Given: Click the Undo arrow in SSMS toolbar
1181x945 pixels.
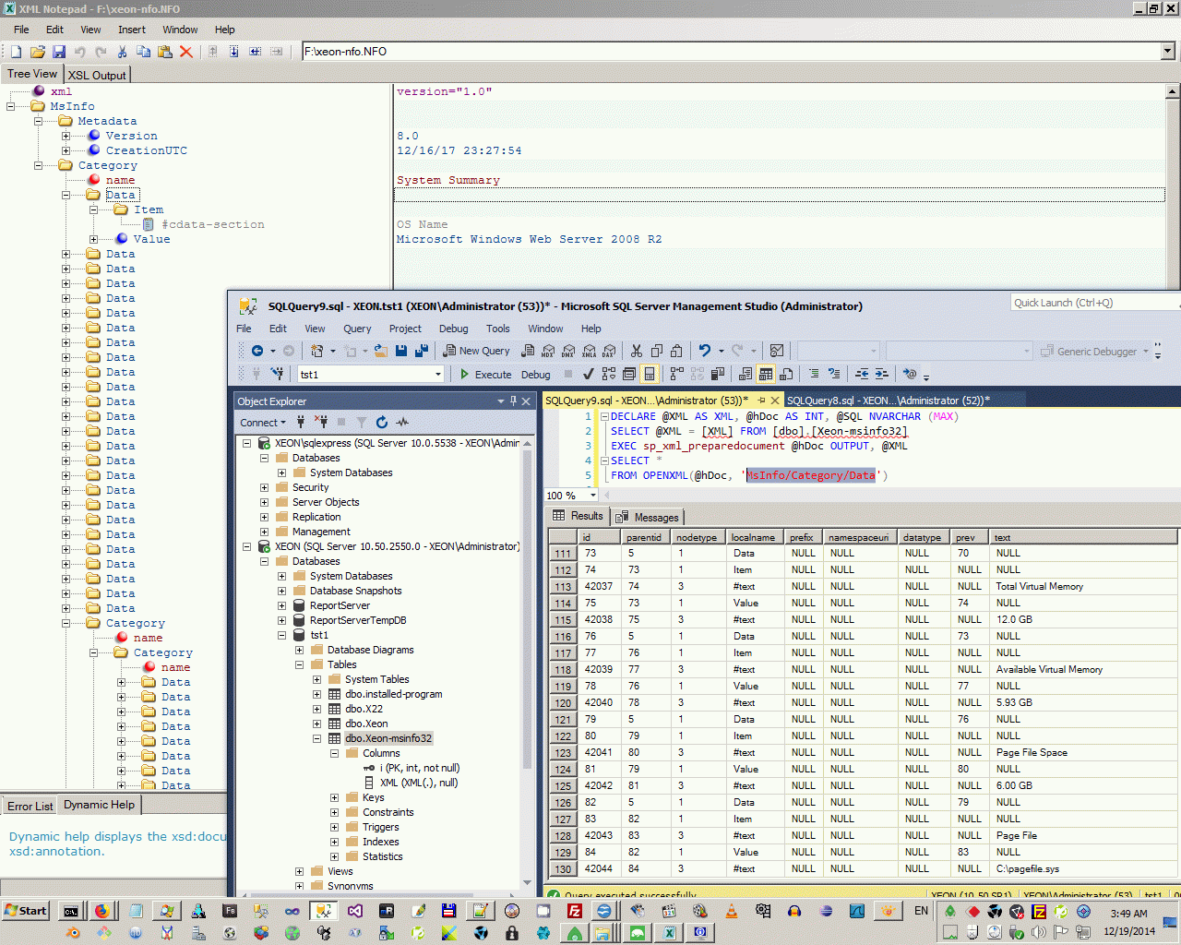Looking at the screenshot, I should (x=705, y=351).
